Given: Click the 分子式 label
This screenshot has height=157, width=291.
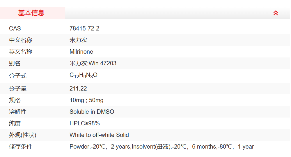Looking at the screenshot, I should (x=18, y=76).
